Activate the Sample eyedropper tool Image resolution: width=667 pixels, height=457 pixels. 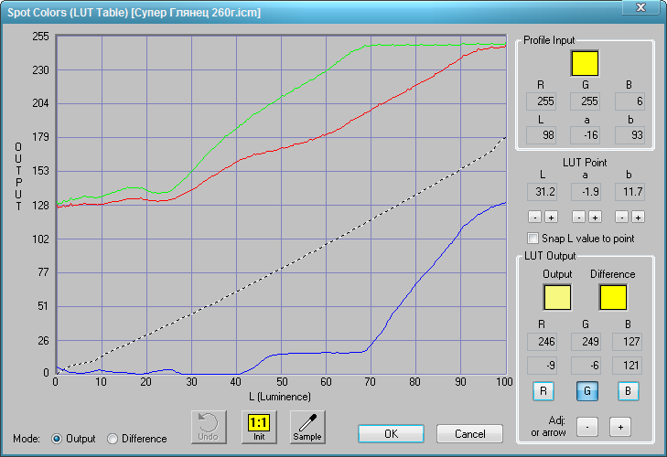pos(307,427)
